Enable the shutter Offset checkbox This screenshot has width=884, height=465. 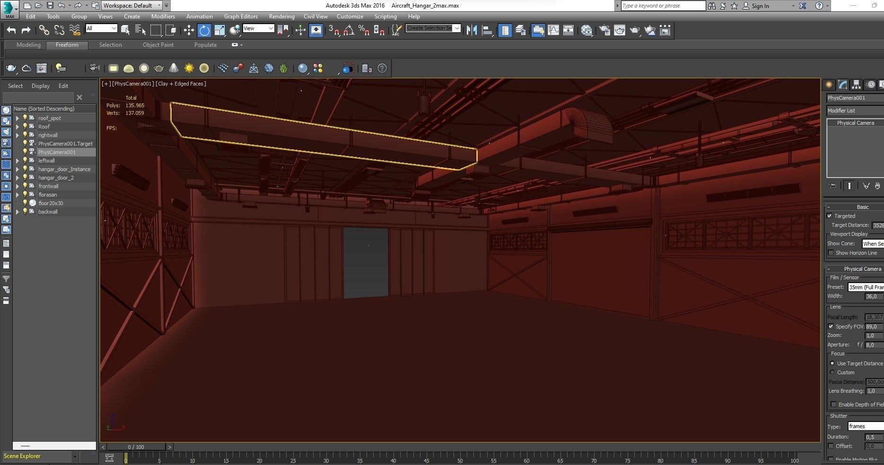(x=831, y=446)
